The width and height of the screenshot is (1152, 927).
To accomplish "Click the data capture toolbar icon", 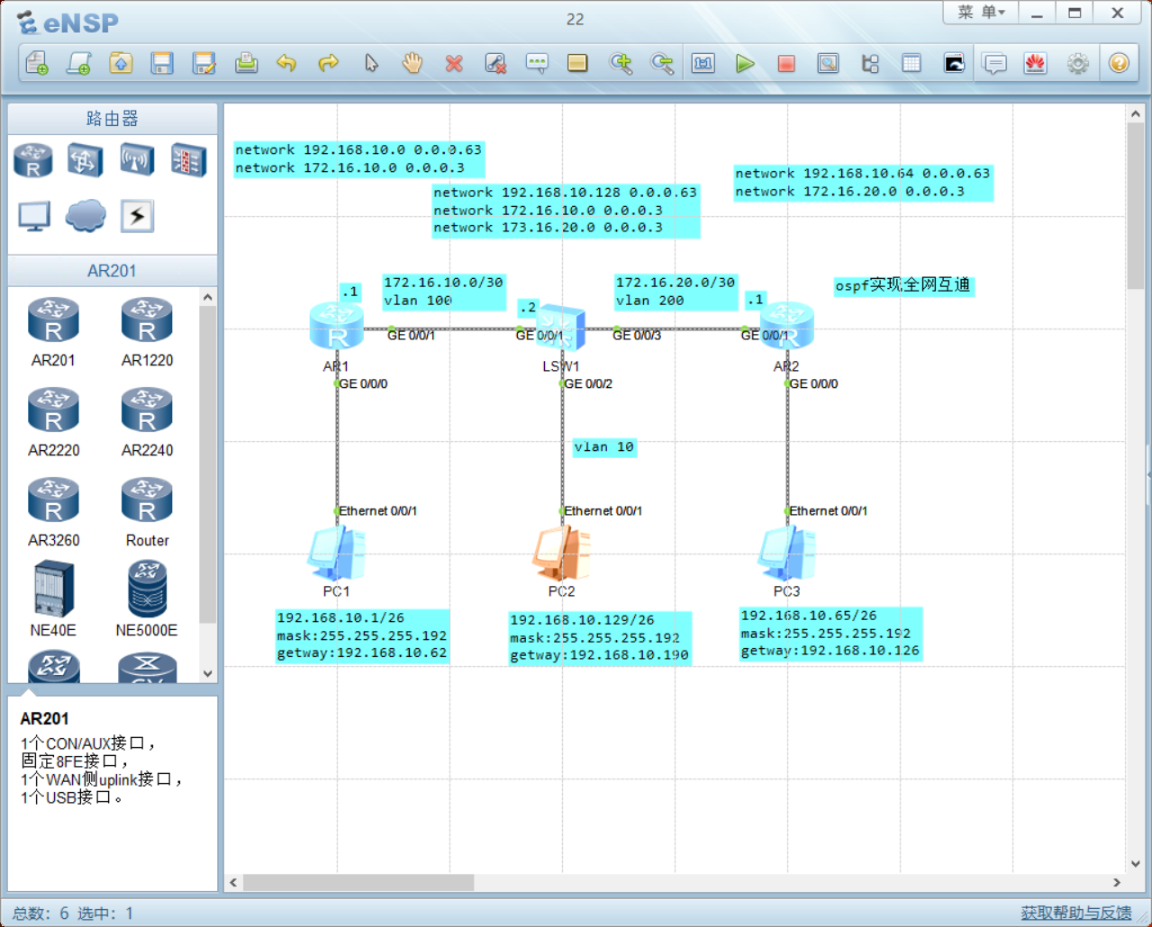I will point(828,63).
